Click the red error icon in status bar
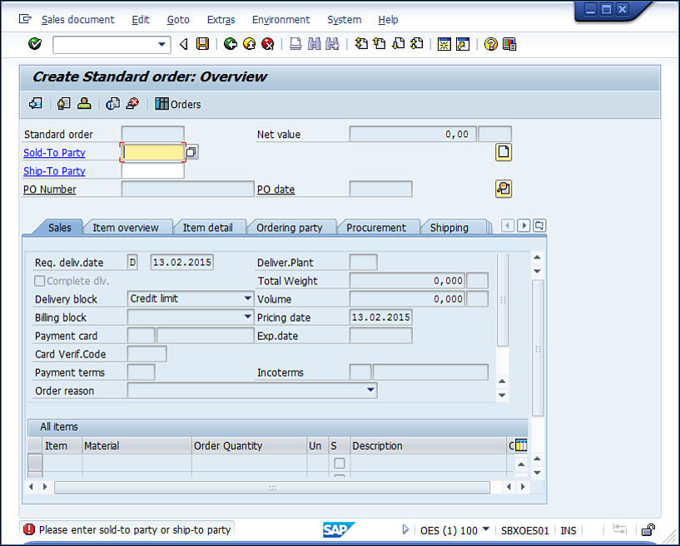This screenshot has height=546, width=680. tap(29, 529)
